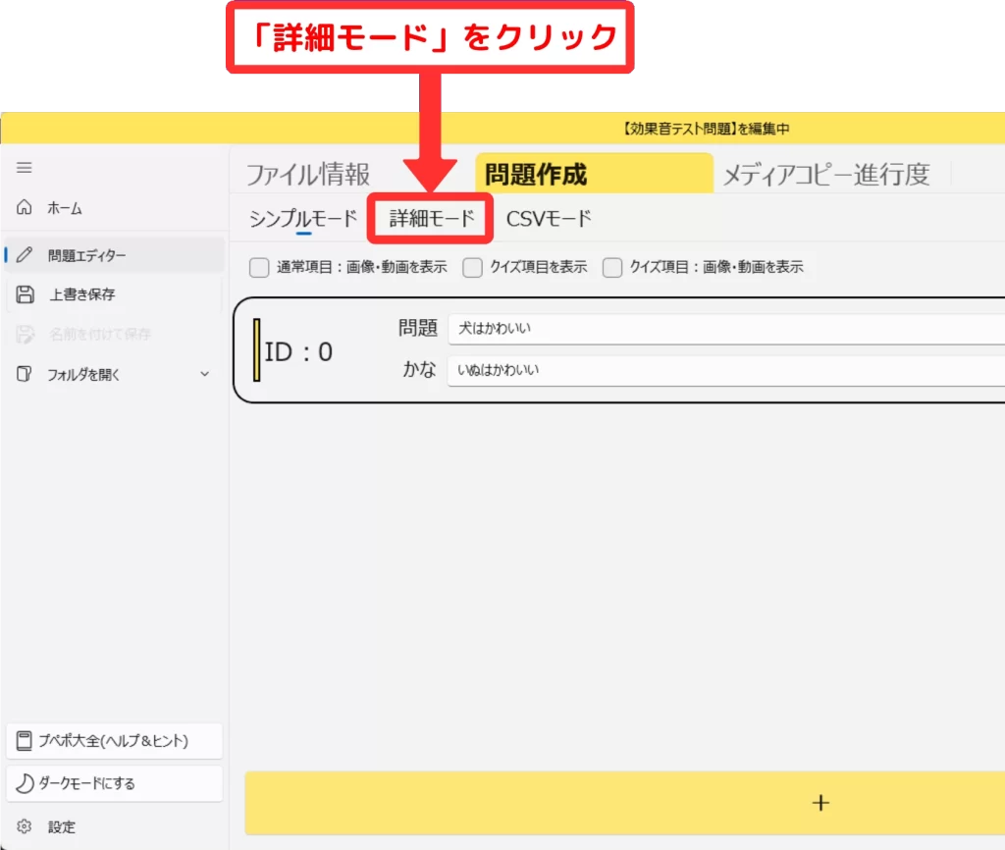
Task: Toggle クイズ項目：画像・動画を表示 checkbox
Action: point(612,268)
